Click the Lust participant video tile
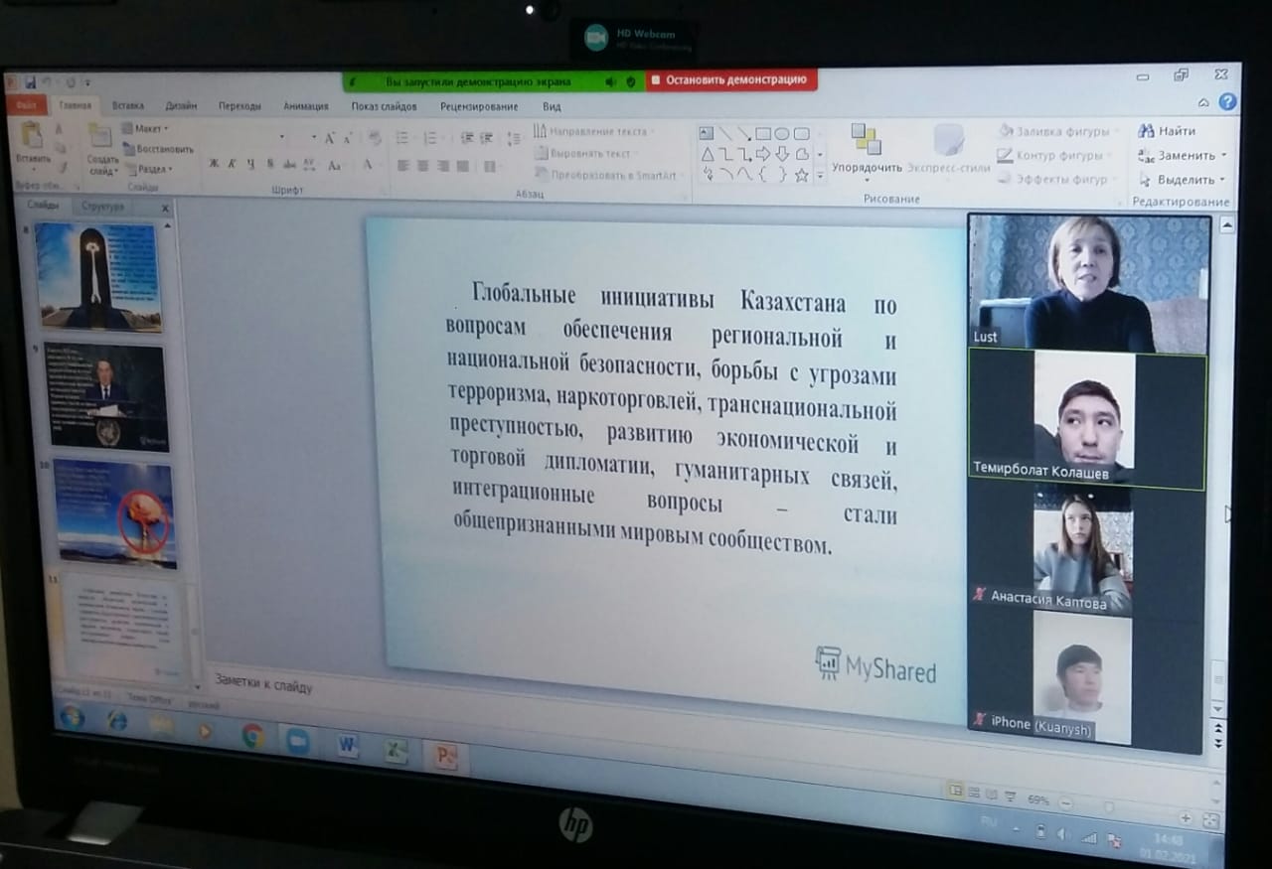1272x869 pixels. point(1089,282)
